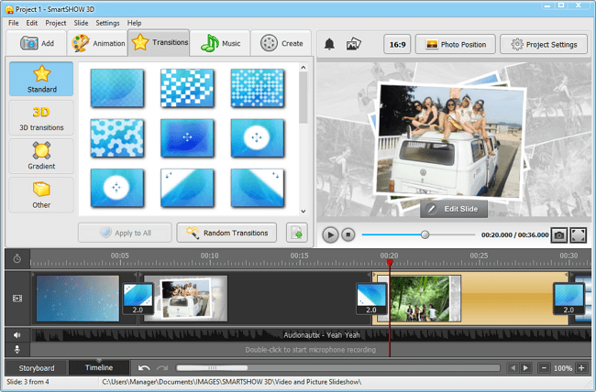Viewport: 596px width, 392px height.
Task: Click the timeline scroll left arrow
Action: [513, 367]
